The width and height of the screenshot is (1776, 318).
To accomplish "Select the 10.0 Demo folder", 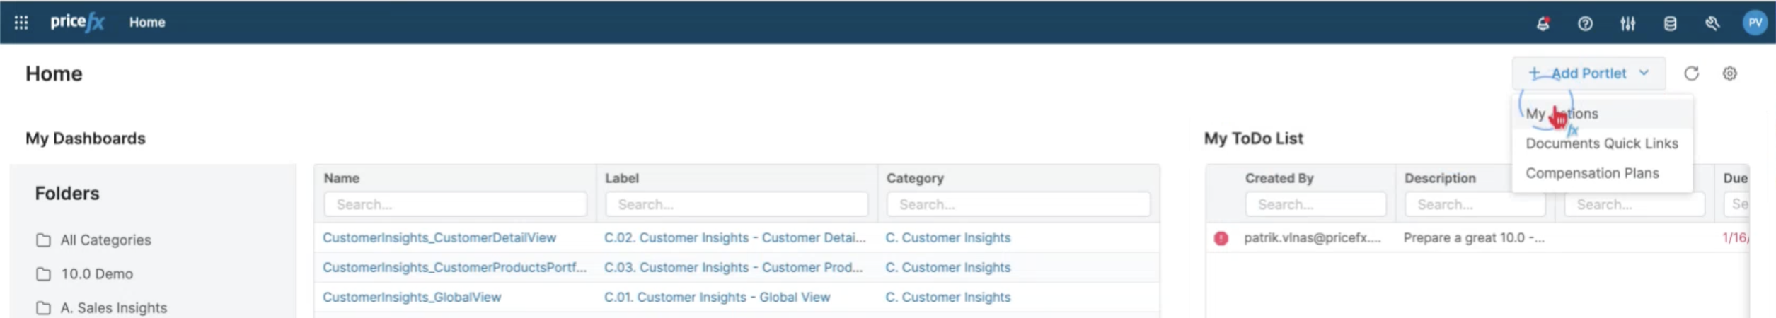I will pos(96,274).
